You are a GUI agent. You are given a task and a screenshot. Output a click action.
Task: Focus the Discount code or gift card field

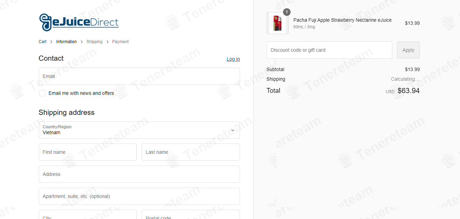coord(329,50)
